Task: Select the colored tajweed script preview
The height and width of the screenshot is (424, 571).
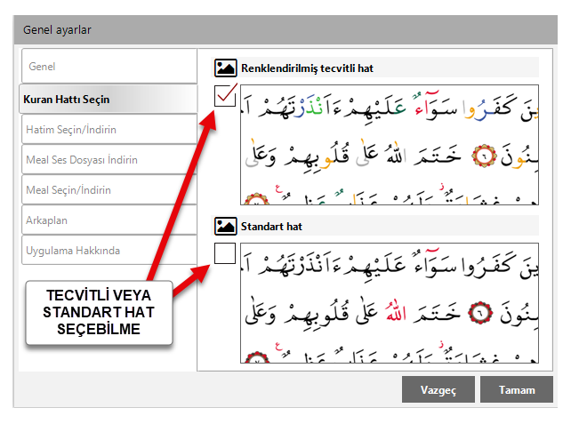Action: pyautogui.click(x=390, y=145)
